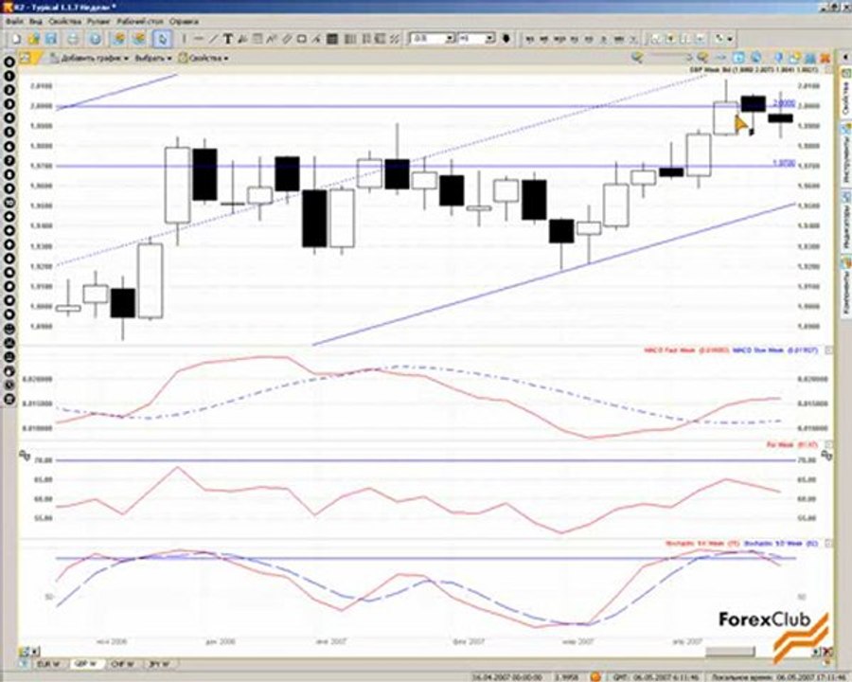Open the first combo box in toolbar
The image size is (852, 682).
[x=432, y=39]
